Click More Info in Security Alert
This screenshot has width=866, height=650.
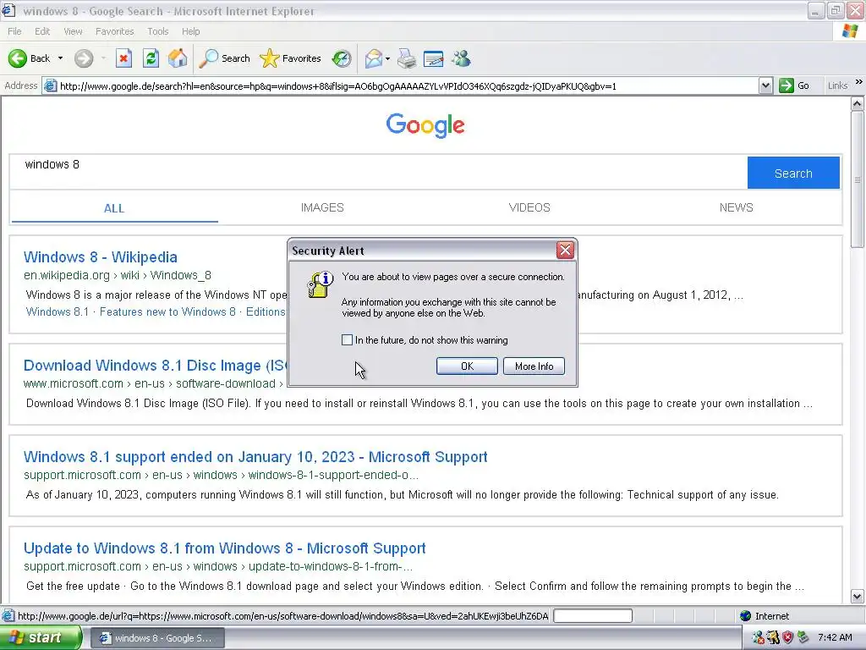point(534,366)
